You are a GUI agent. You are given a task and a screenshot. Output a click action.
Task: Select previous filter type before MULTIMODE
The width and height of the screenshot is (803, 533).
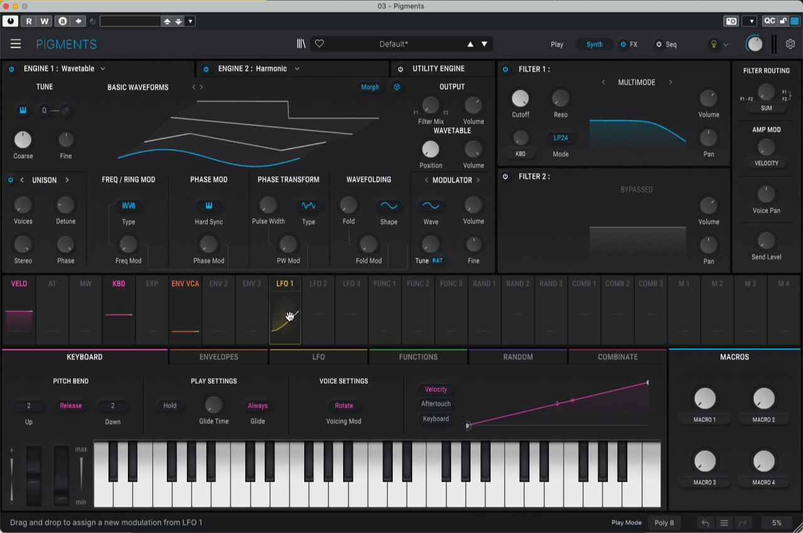604,83
